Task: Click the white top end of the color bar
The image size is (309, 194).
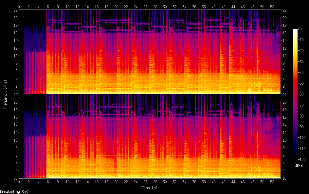Action: click(x=295, y=30)
